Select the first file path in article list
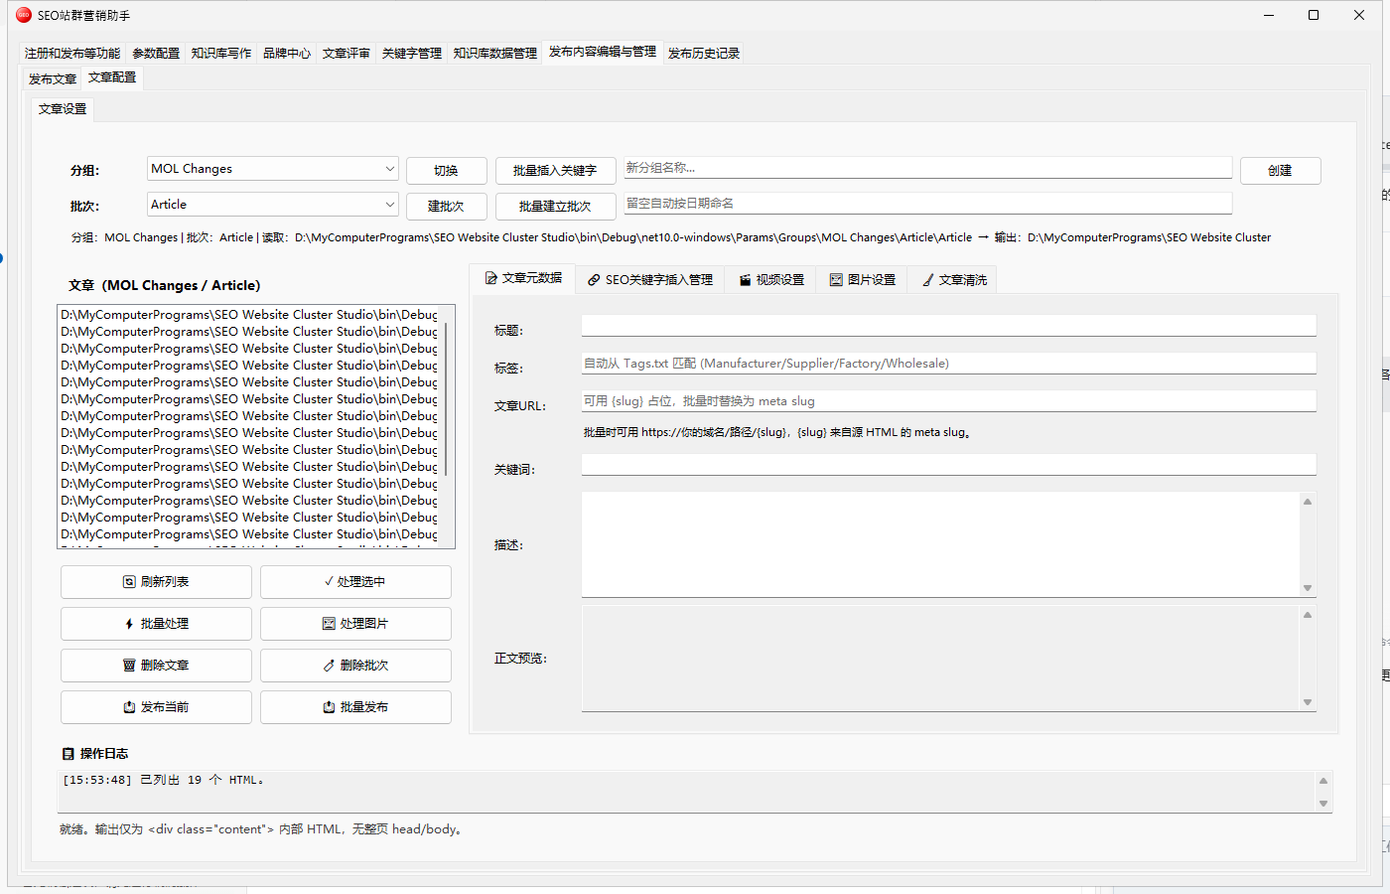 click(249, 315)
